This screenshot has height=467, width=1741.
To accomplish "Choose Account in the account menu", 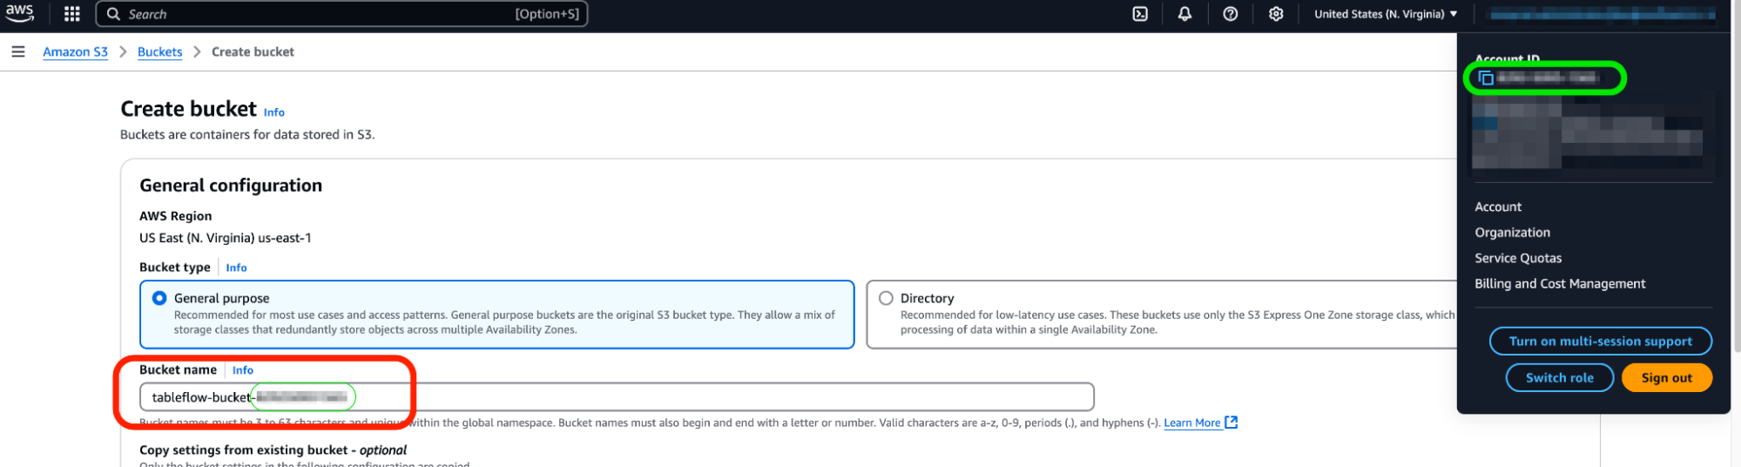I will coord(1498,207).
